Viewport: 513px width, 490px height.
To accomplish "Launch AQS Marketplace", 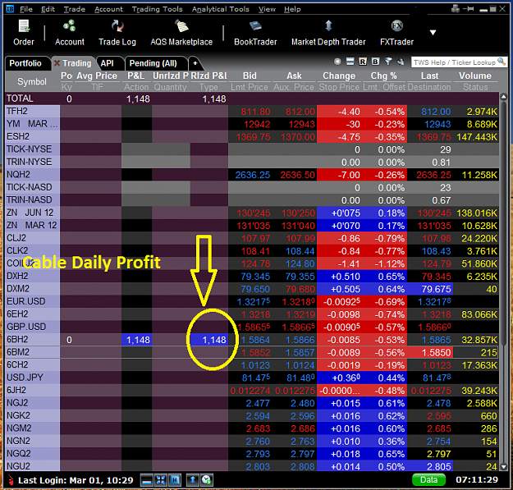I will coord(181,32).
